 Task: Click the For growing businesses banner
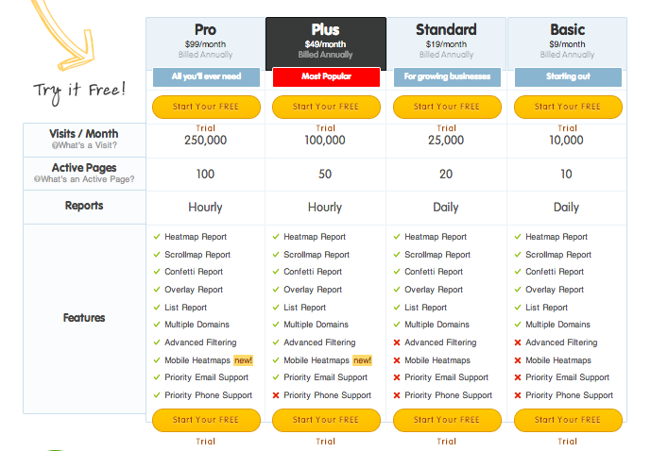[447, 77]
